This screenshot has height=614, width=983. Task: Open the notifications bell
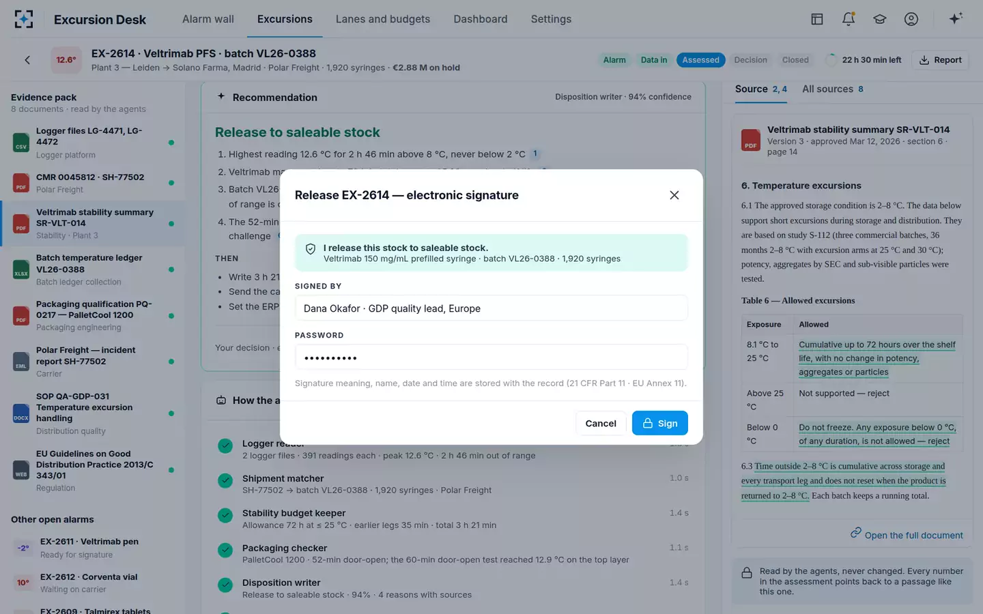[849, 19]
